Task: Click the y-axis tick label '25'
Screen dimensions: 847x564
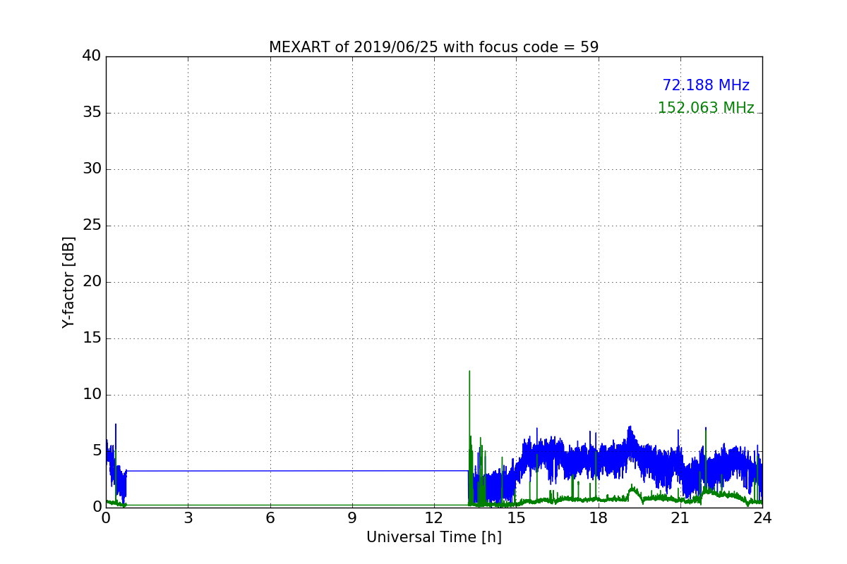Action: 92,226
